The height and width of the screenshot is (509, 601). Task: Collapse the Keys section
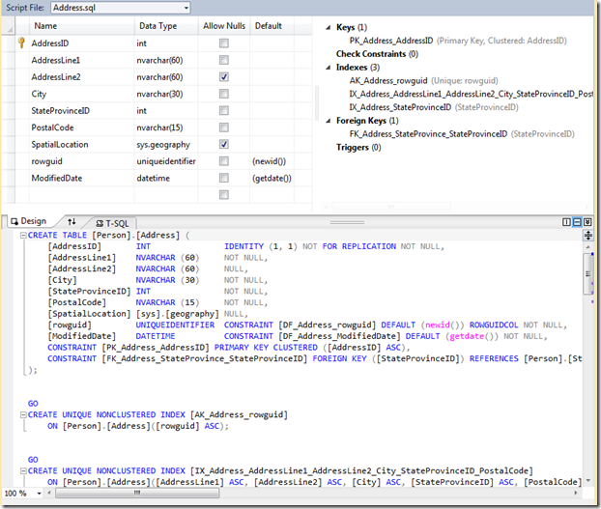[329, 28]
